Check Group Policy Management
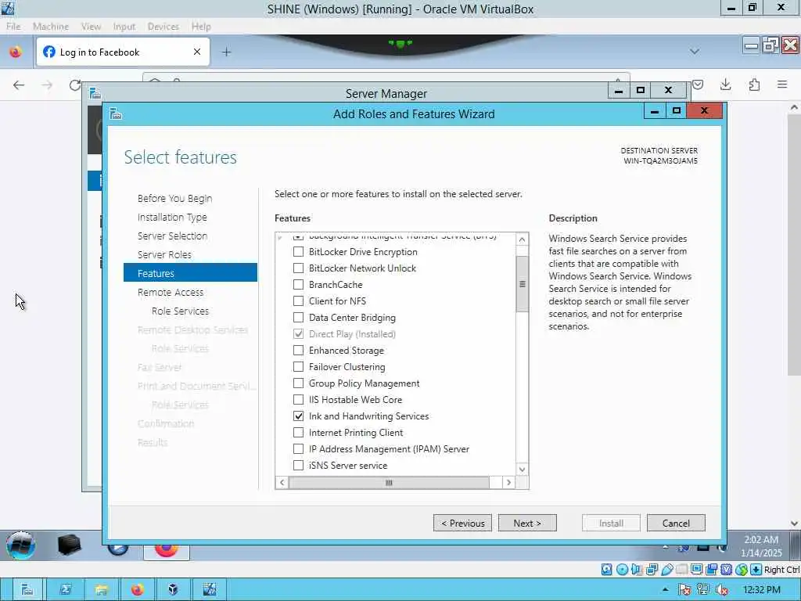The image size is (801, 601). pyautogui.click(x=298, y=383)
